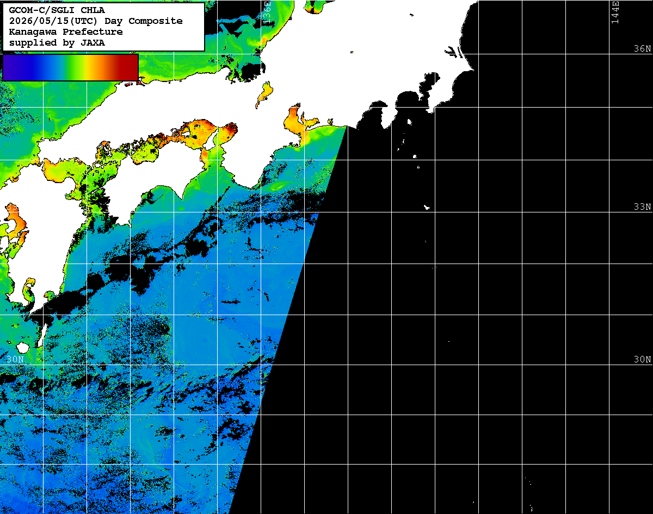The height and width of the screenshot is (514, 653).
Task: Click the 'supplied by JAXA' credit text
Action: [x=57, y=42]
